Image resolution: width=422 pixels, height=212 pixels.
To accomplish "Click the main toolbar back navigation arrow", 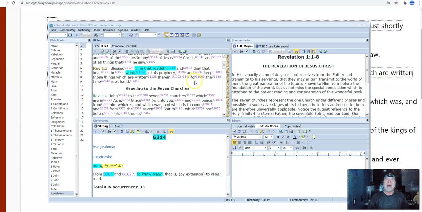I will [77, 35].
